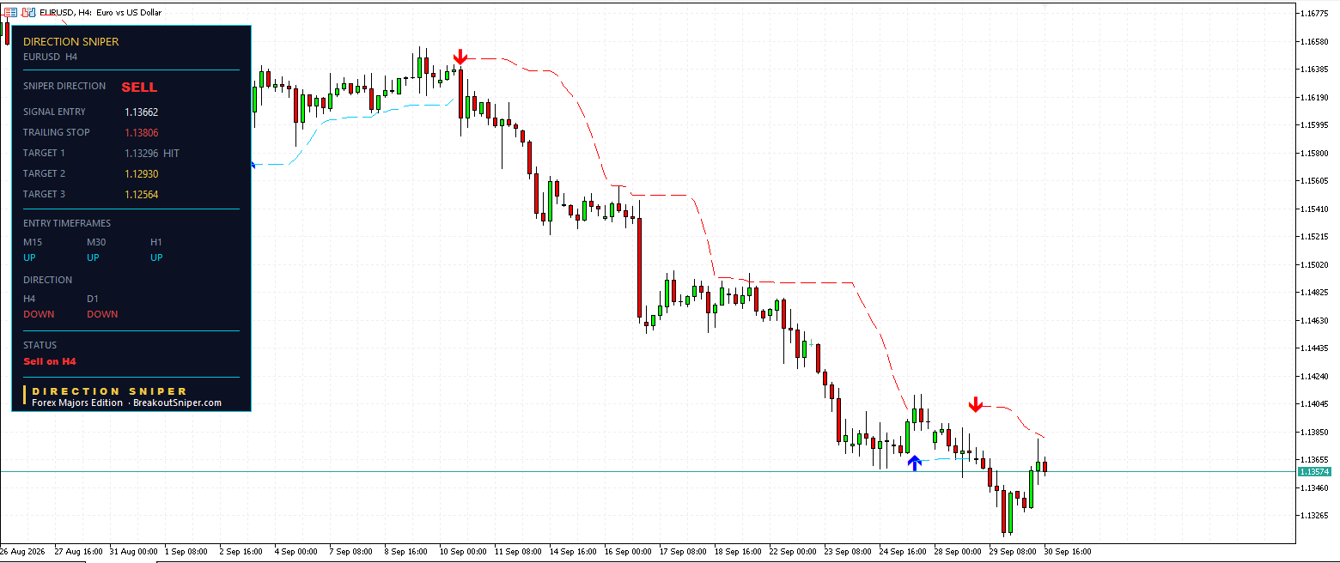Click the chart title 'EURUSD, H4: Euro vs US Dollar'
The image size is (1340, 563).
[100, 12]
